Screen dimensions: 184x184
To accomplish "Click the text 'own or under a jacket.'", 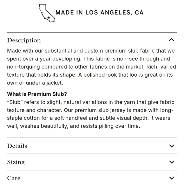I will click(x=35, y=83).
